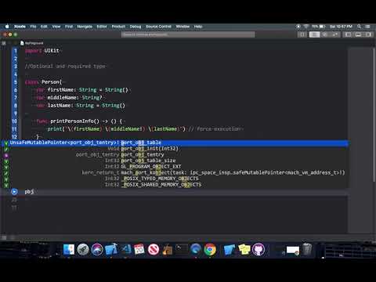Toggle the Inspectors panel
Image resolution: width=376 pixels, height=282 pixels.
(368, 34)
